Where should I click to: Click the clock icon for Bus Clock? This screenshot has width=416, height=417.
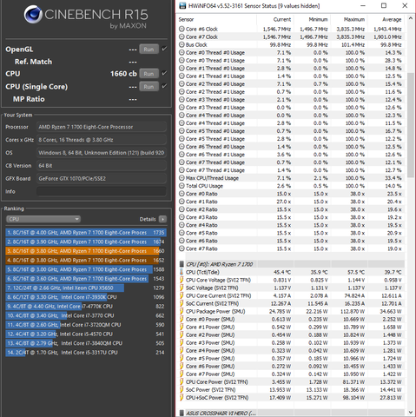tap(182, 44)
